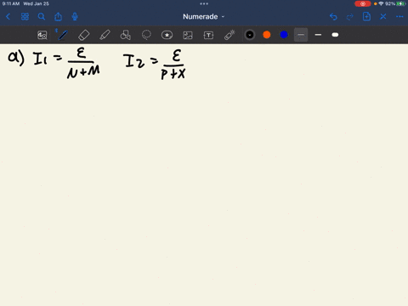Select the Text box tool
Image resolution: width=408 pixels, height=306 pixels.
(x=208, y=35)
